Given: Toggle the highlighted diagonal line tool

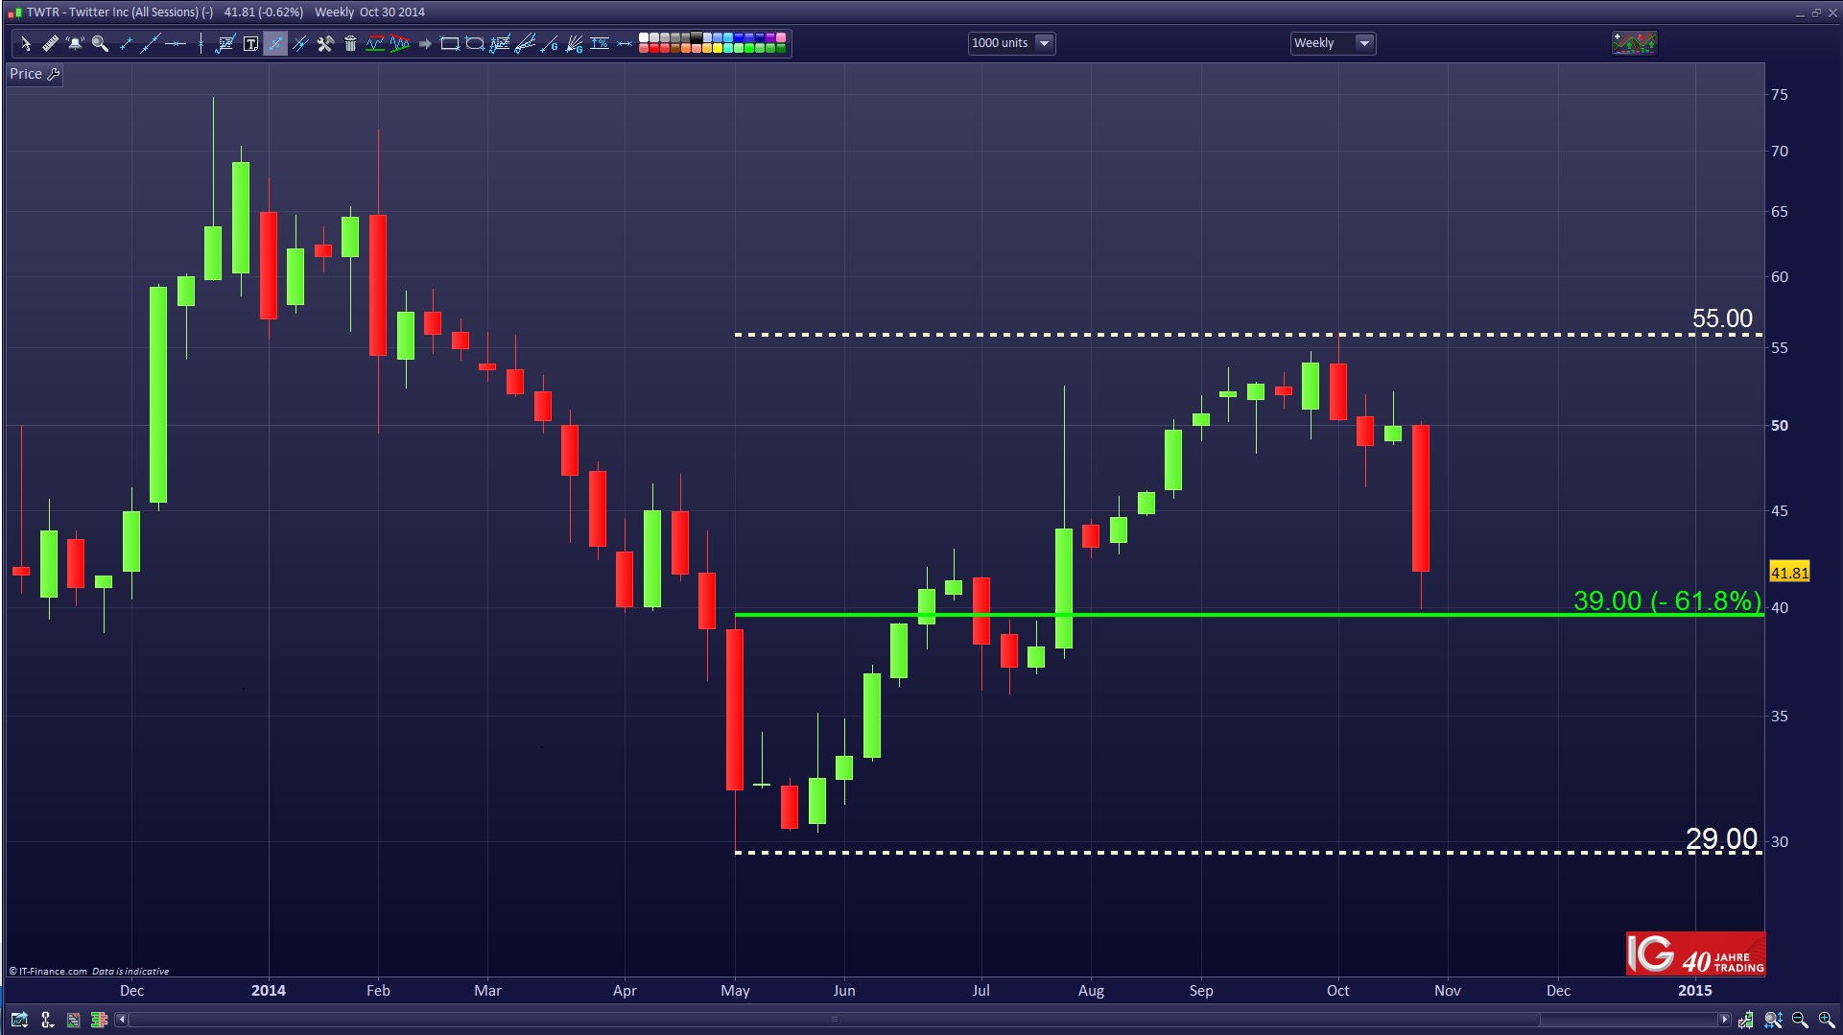Looking at the screenshot, I should click(275, 43).
